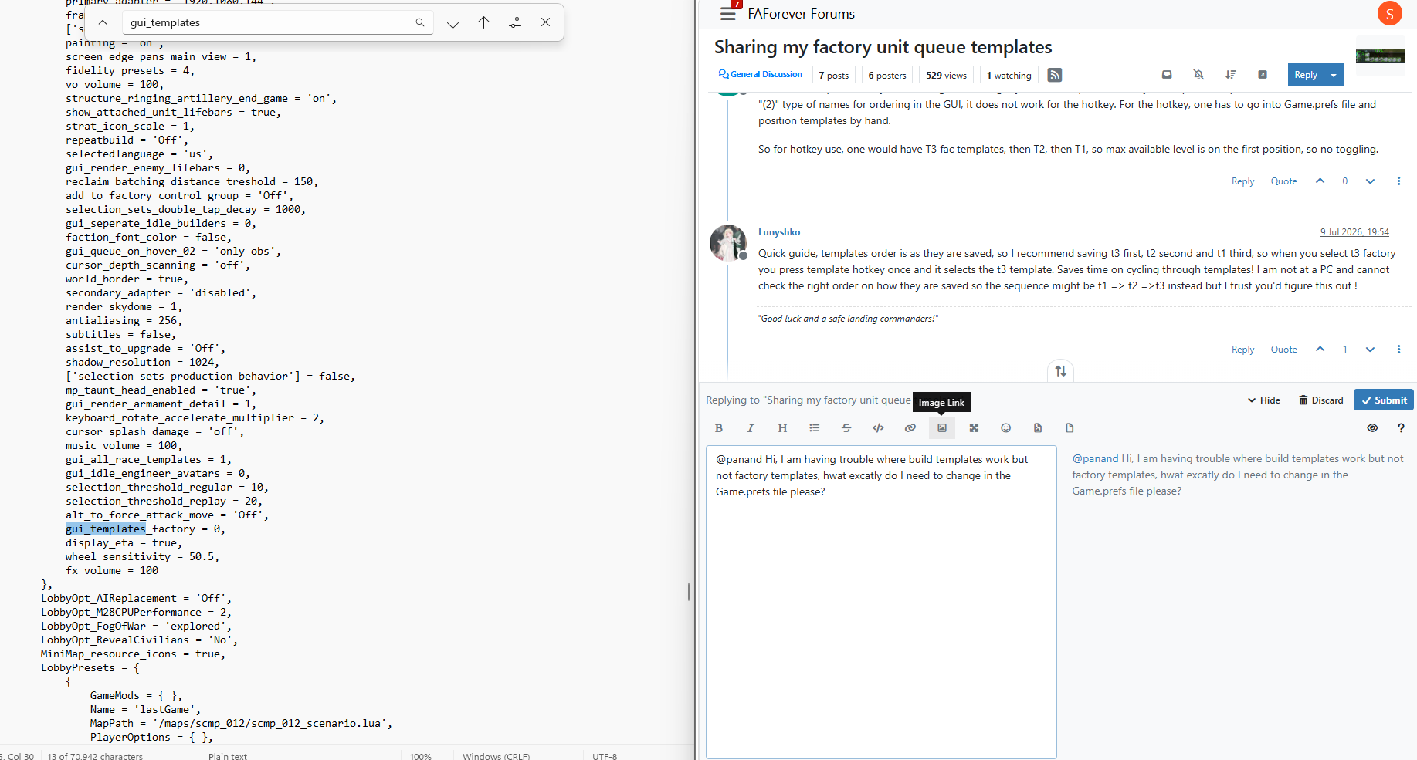Image resolution: width=1417 pixels, height=760 pixels.
Task: Apply bold formatting in the composer
Action: click(x=719, y=428)
